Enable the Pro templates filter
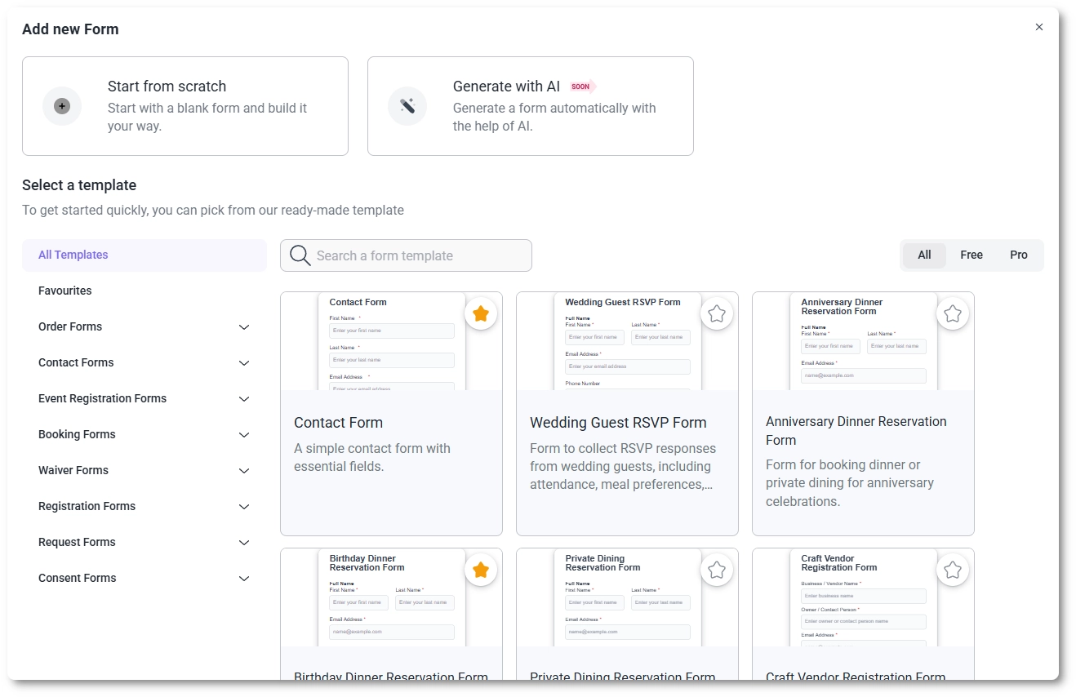1076x697 pixels. click(1019, 255)
